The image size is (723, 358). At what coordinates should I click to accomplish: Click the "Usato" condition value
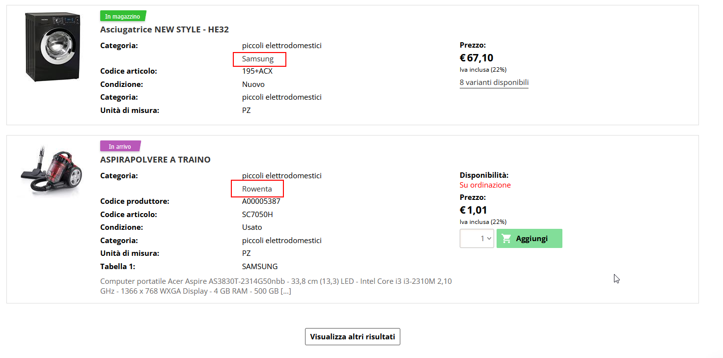pos(252,227)
